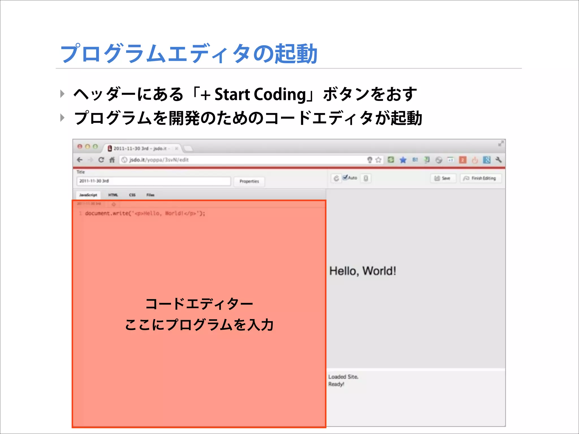Close the 2011-11-30 3rd browser tab
579x434 pixels.
(x=177, y=148)
